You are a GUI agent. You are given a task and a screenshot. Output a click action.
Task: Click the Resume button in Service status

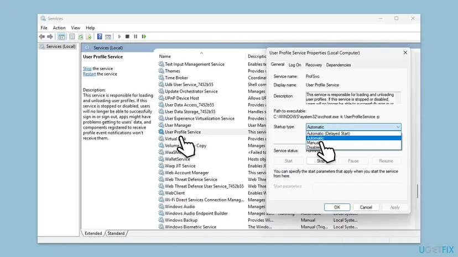point(386,161)
